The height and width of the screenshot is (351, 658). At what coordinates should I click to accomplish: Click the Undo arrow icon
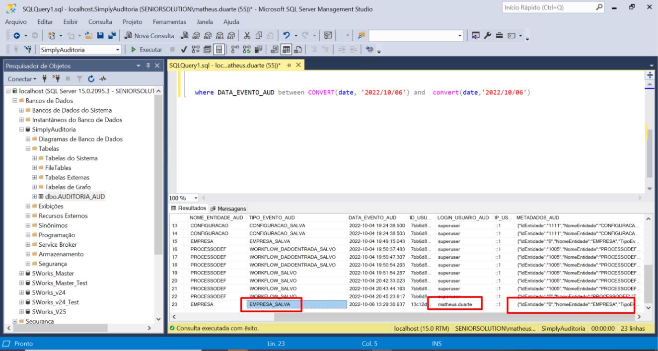point(286,35)
